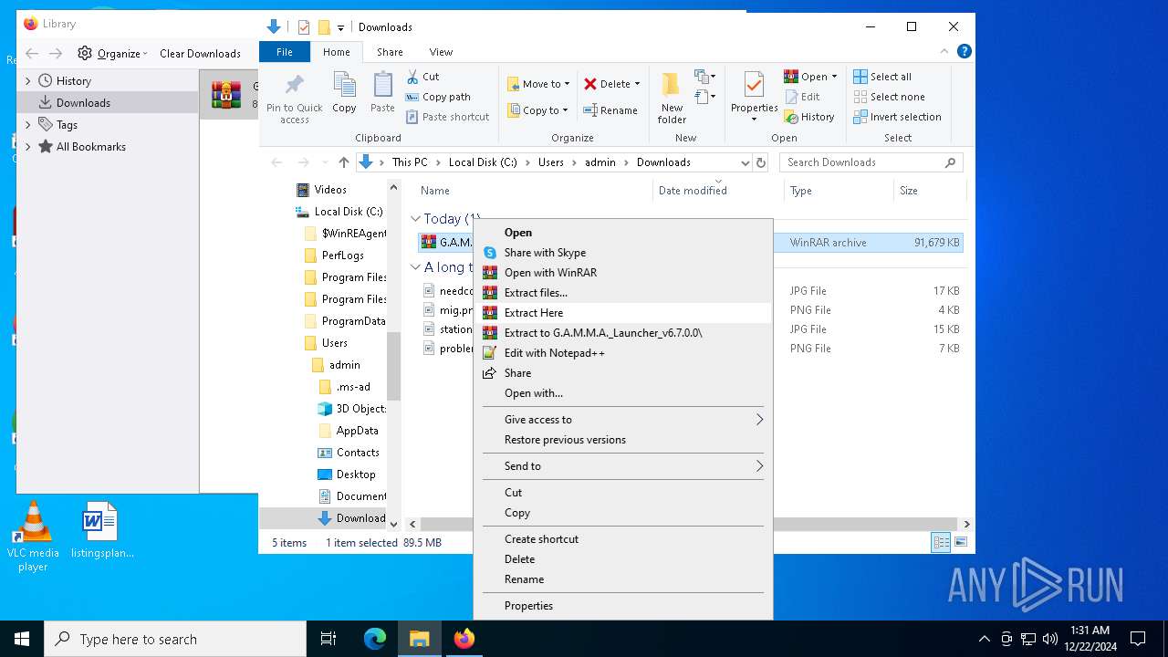Click History in the Open group
Screen dimensions: 1168x657
click(x=809, y=117)
